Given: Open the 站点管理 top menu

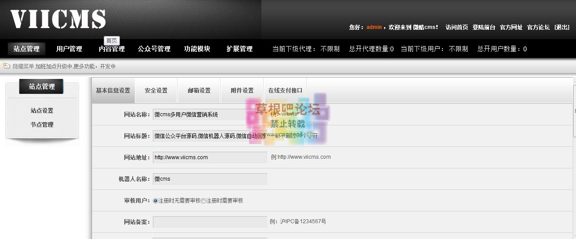Looking at the screenshot, I should (x=26, y=49).
